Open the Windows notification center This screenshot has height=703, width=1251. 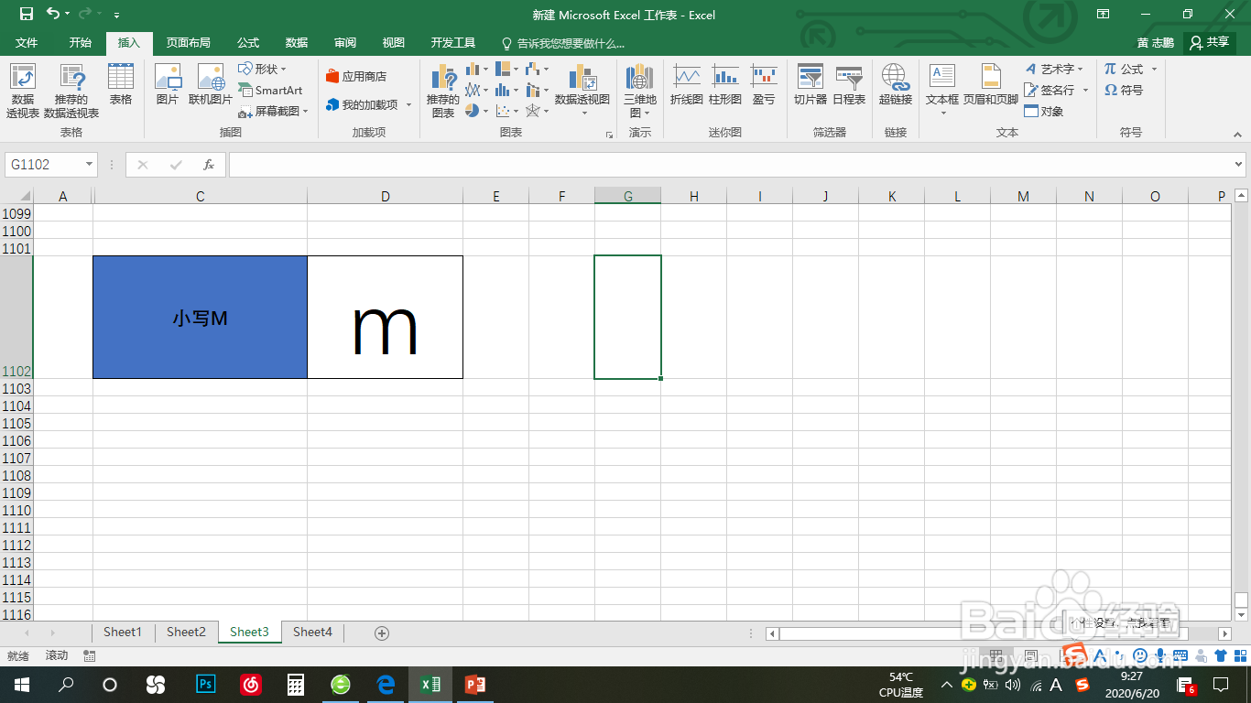click(x=1220, y=684)
